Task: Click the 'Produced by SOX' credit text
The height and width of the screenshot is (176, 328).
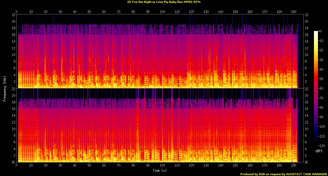Action: (284, 174)
